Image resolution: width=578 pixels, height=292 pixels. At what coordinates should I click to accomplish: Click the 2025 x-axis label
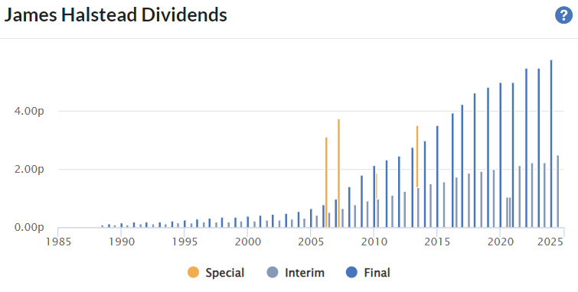pos(550,242)
